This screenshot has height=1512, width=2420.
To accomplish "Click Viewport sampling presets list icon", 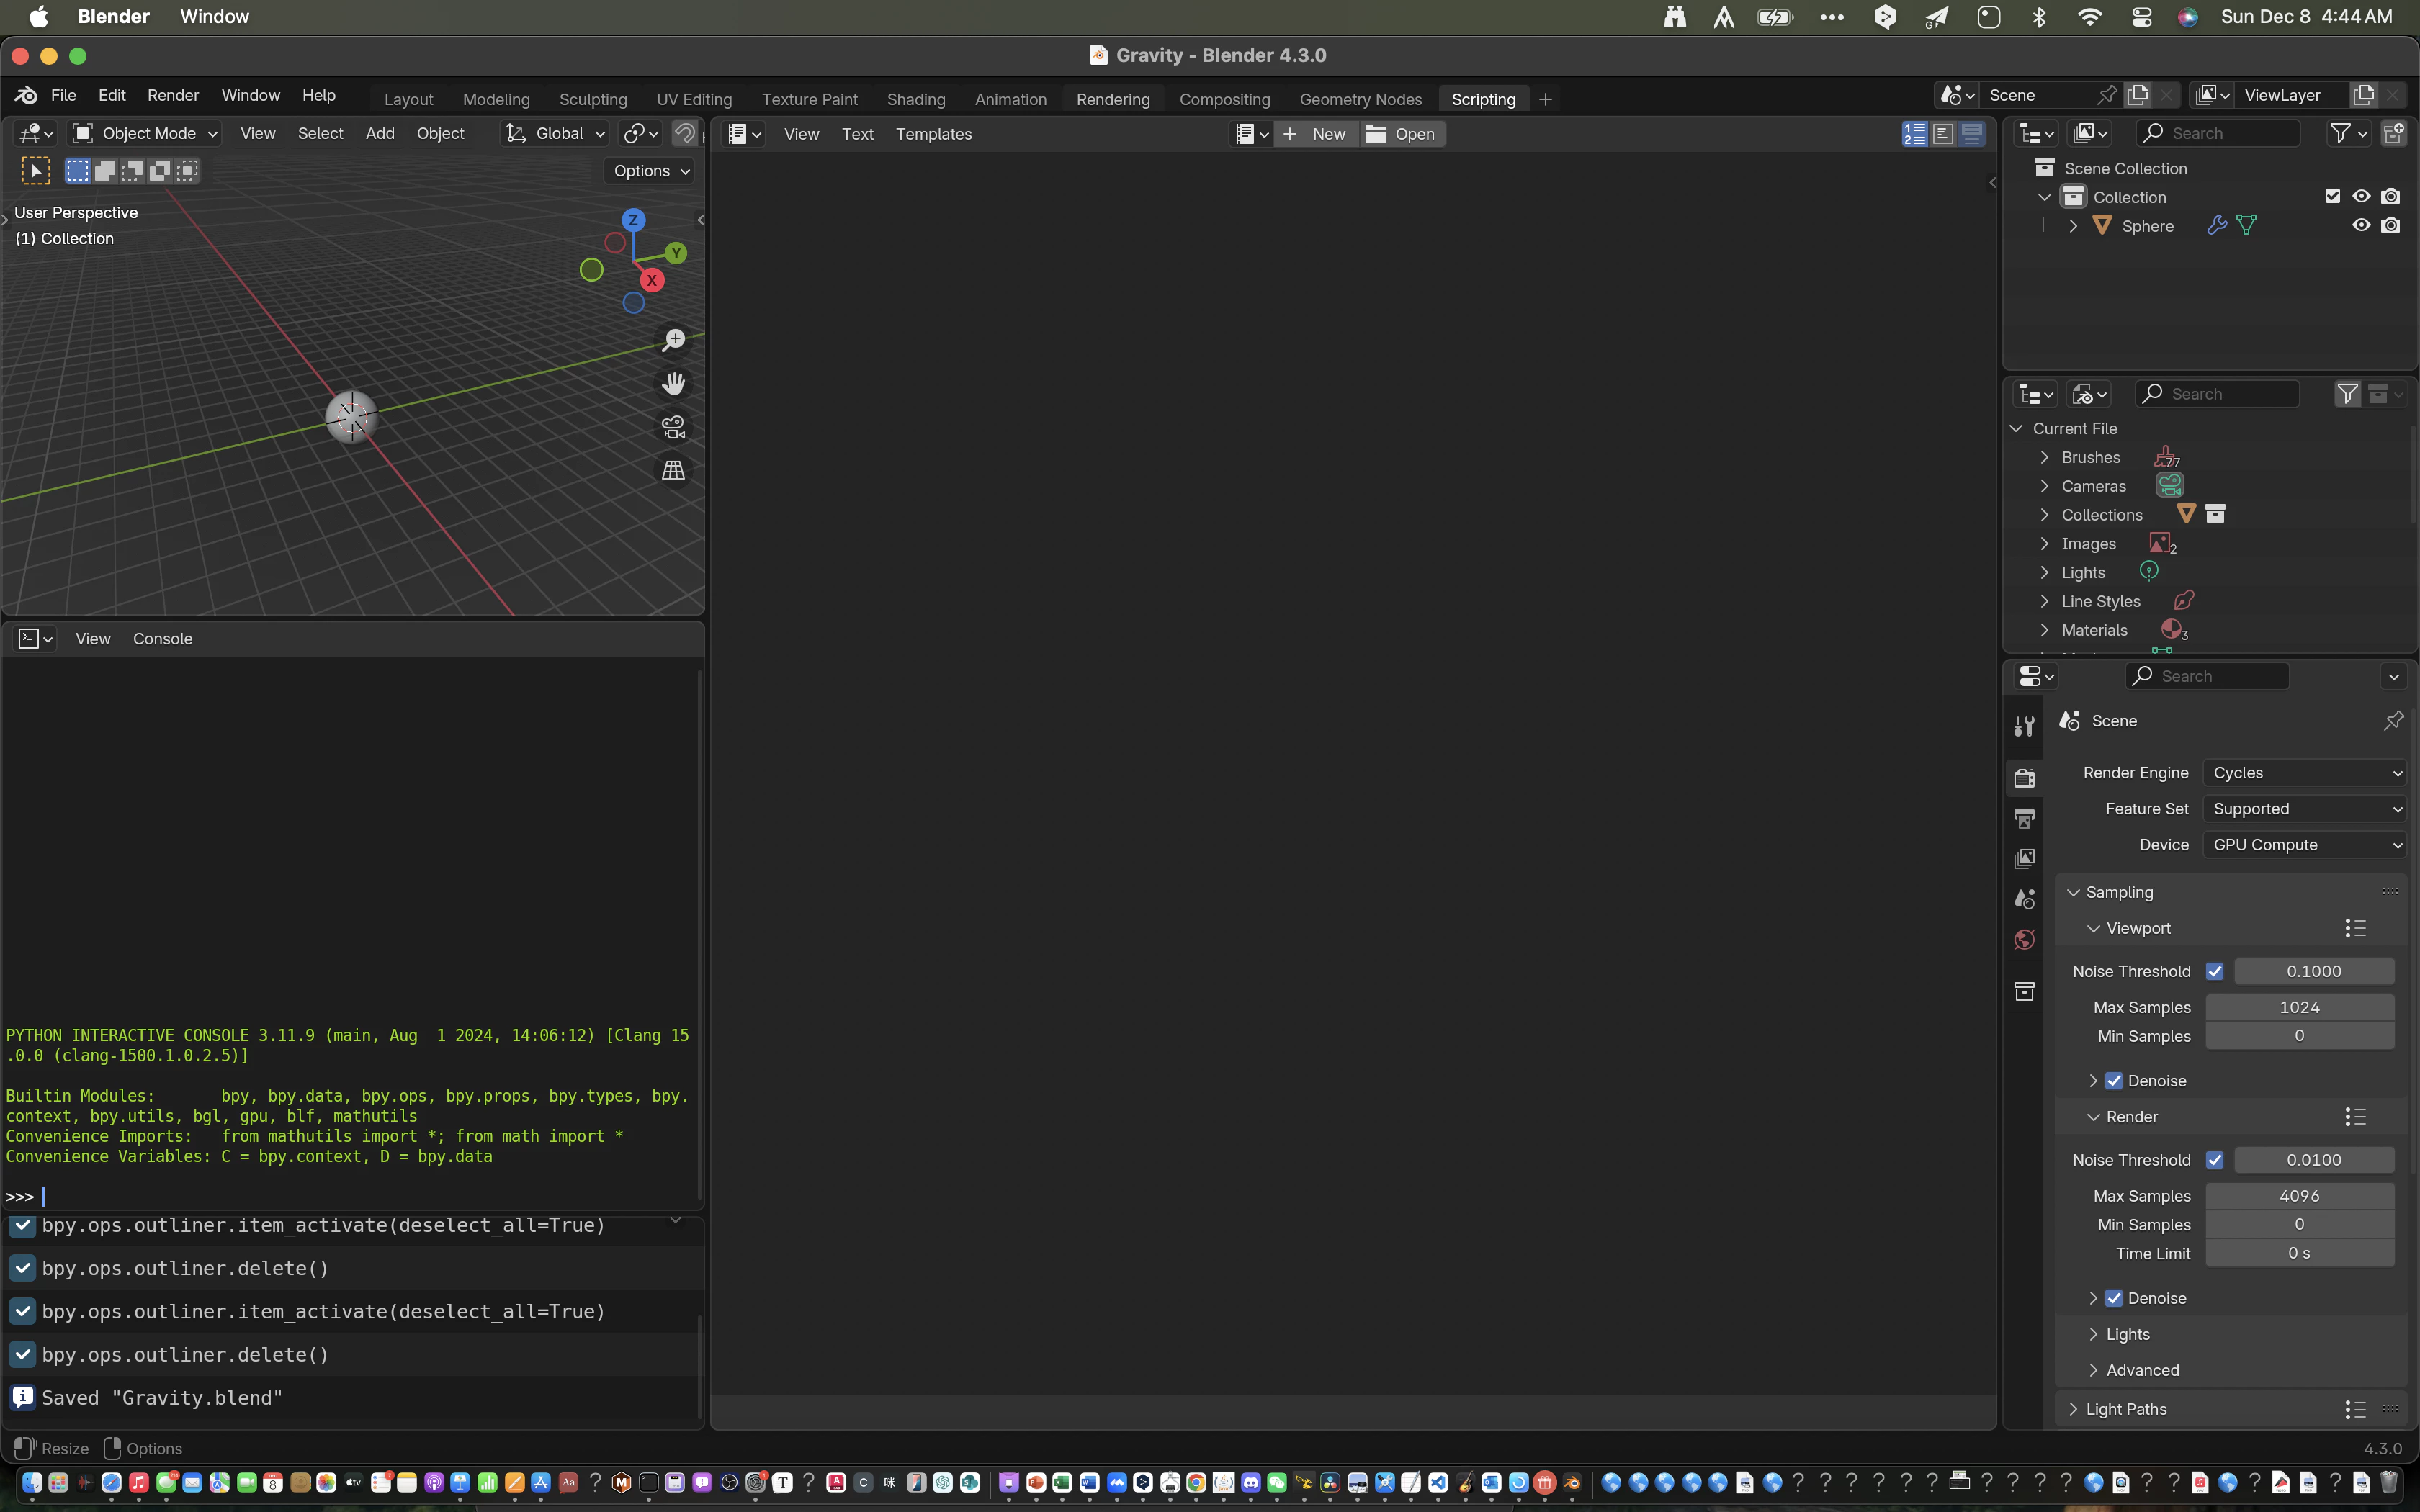I will (x=2355, y=929).
